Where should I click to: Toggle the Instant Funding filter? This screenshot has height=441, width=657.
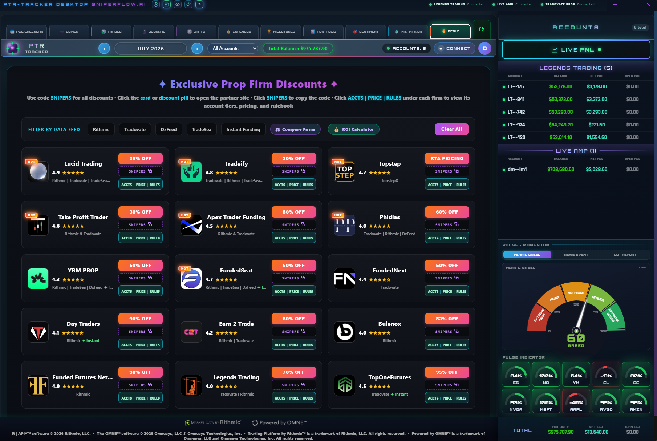243,129
